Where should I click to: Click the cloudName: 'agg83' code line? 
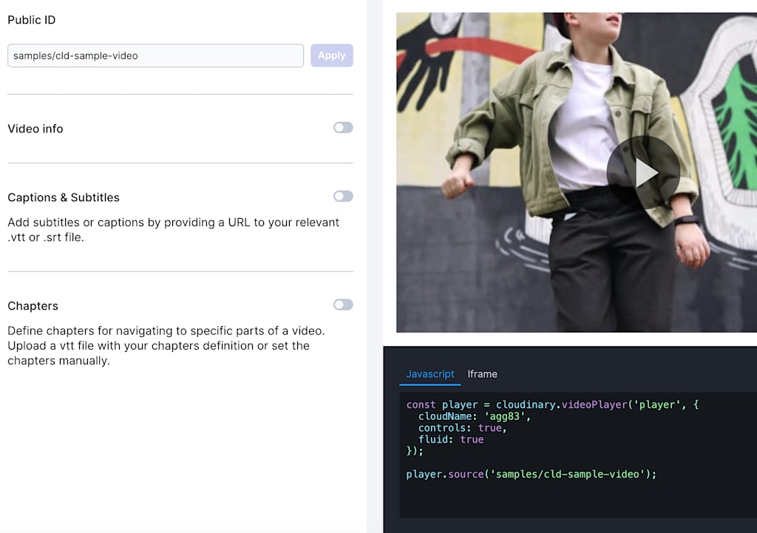475,416
